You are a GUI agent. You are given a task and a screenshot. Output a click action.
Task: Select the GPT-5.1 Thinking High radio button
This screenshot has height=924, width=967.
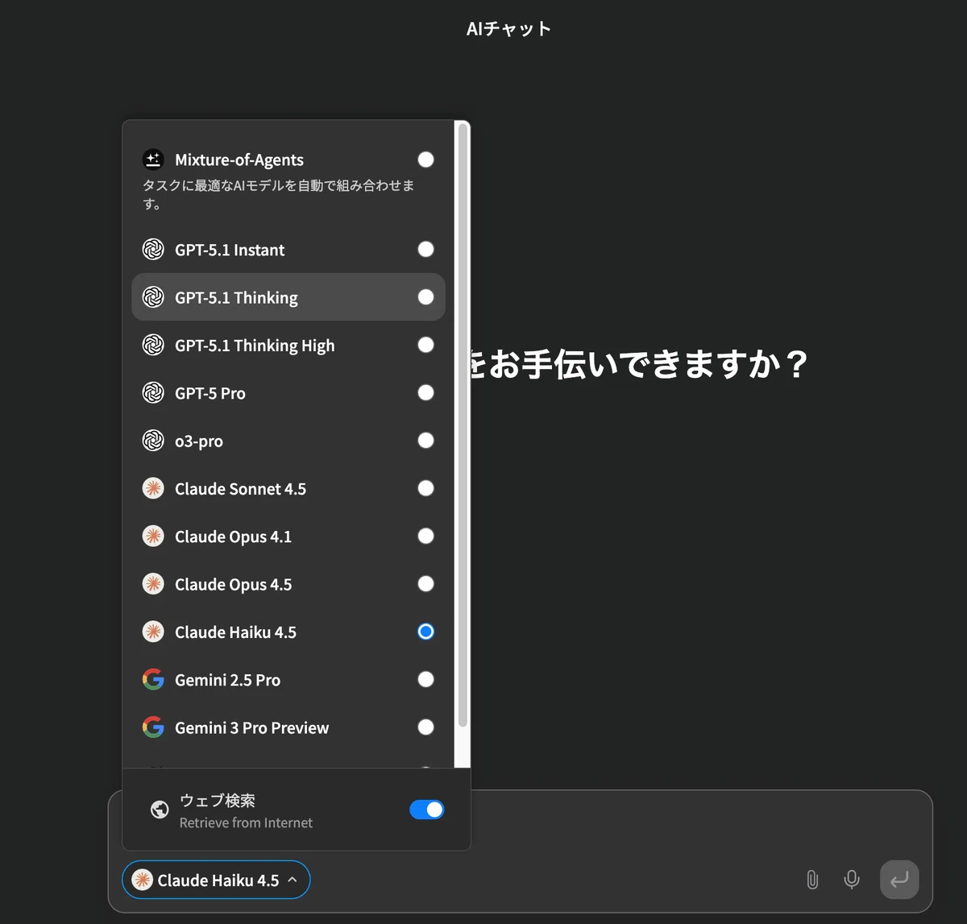(x=425, y=345)
